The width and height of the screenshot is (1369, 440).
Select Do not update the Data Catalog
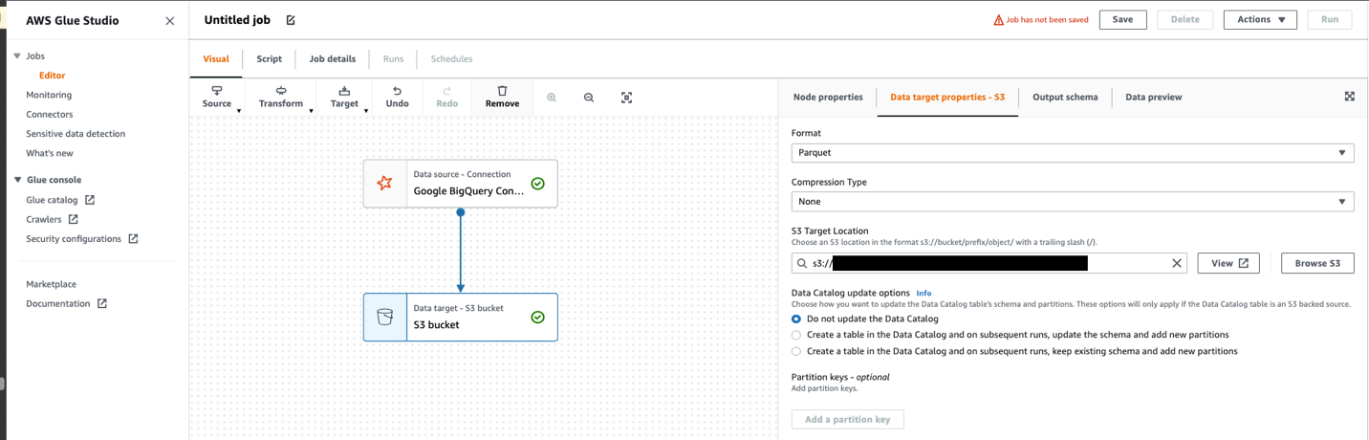tap(796, 319)
